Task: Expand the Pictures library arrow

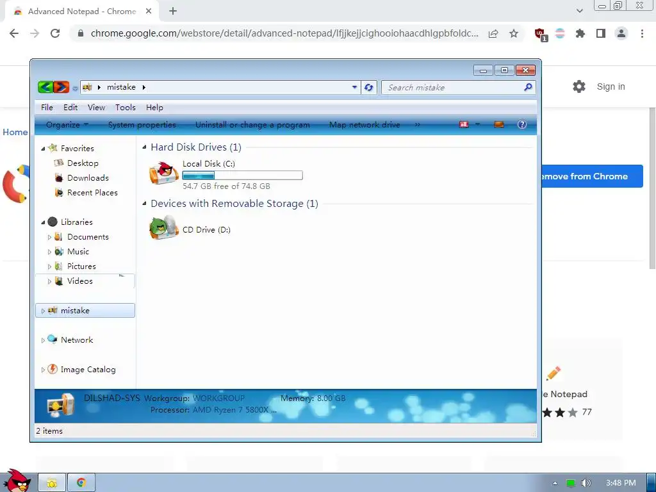Action: (49, 266)
